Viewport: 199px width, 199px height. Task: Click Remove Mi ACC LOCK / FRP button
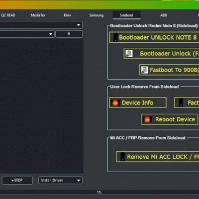158,157
